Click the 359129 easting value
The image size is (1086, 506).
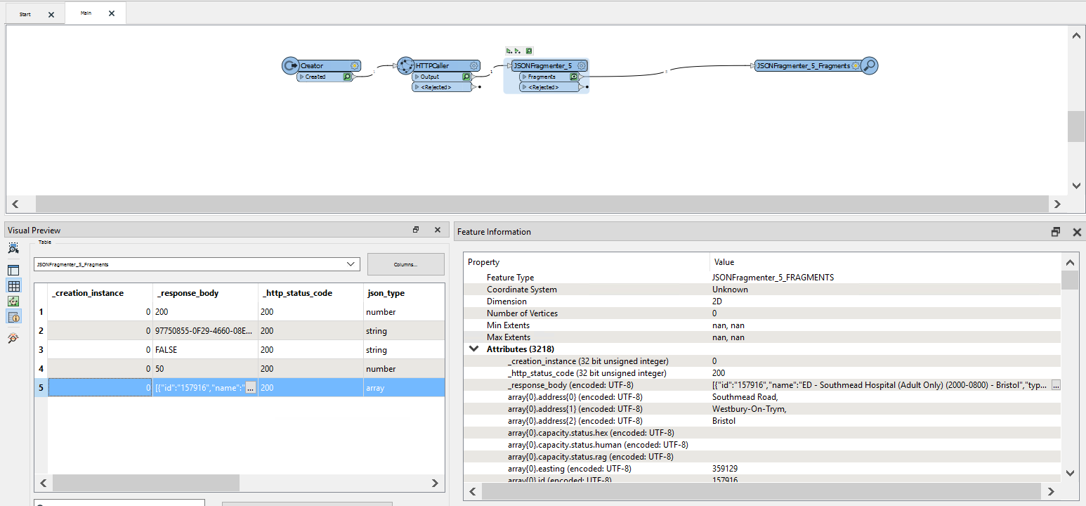tap(725, 469)
